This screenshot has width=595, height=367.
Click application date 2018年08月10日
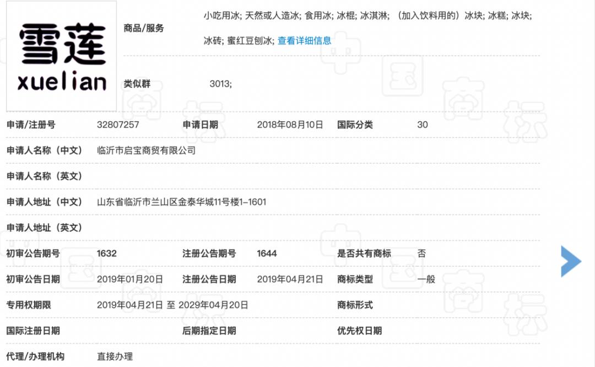[x=290, y=125]
